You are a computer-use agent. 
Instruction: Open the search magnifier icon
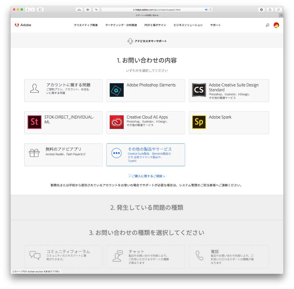pos(268,25)
